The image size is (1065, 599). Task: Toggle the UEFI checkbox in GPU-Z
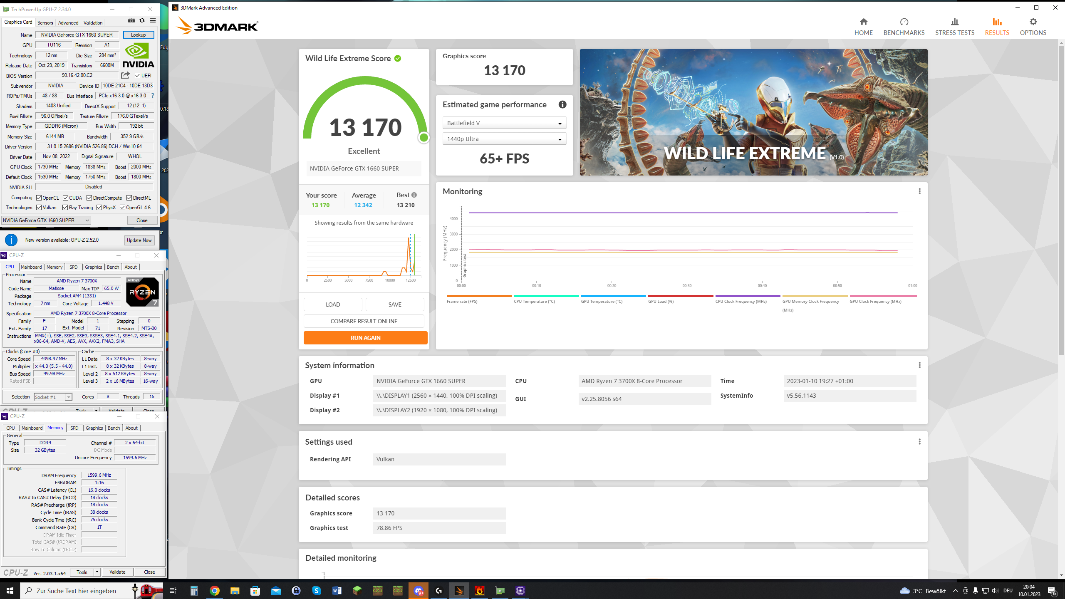(137, 76)
